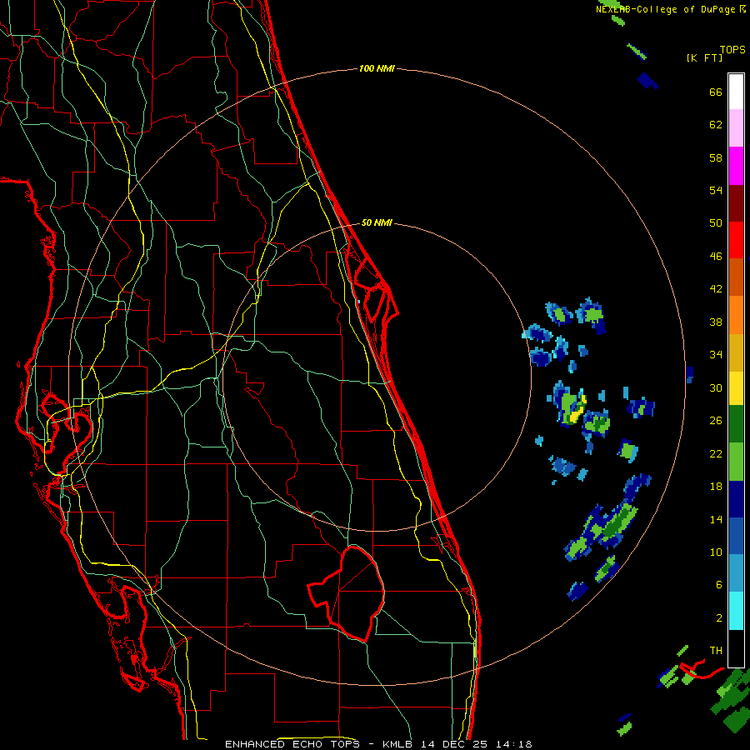The height and width of the screenshot is (750, 750).
Task: Click the "30" legend value
Action: point(716,387)
